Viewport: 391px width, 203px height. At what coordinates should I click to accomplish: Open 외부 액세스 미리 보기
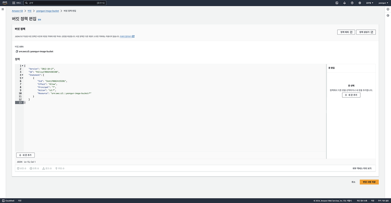click(x=362, y=168)
